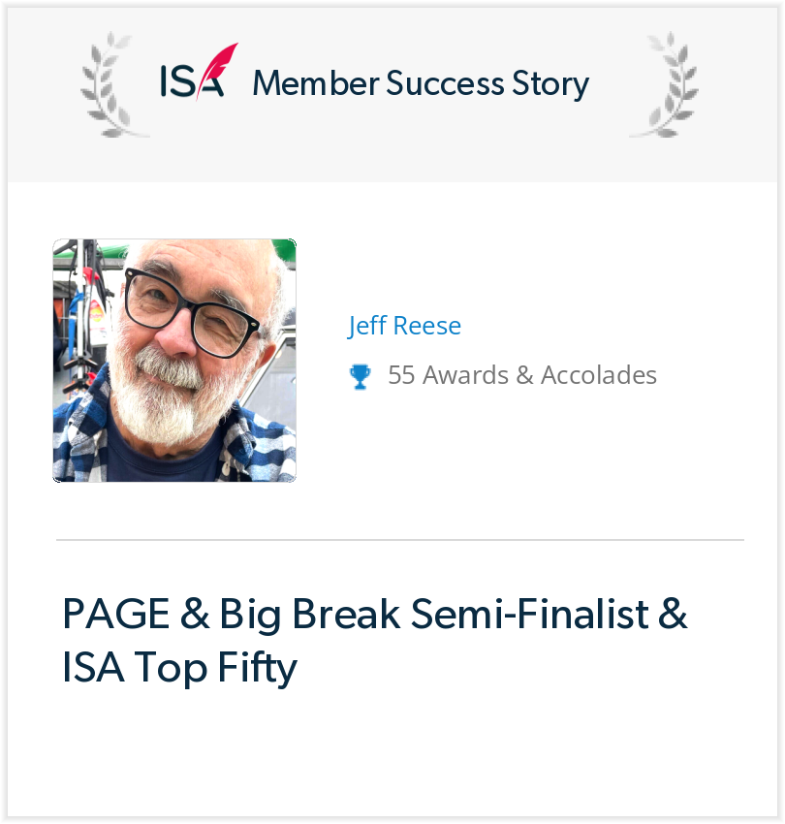The image size is (785, 824).
Task: Click the word Member in the header title
Action: click(316, 83)
